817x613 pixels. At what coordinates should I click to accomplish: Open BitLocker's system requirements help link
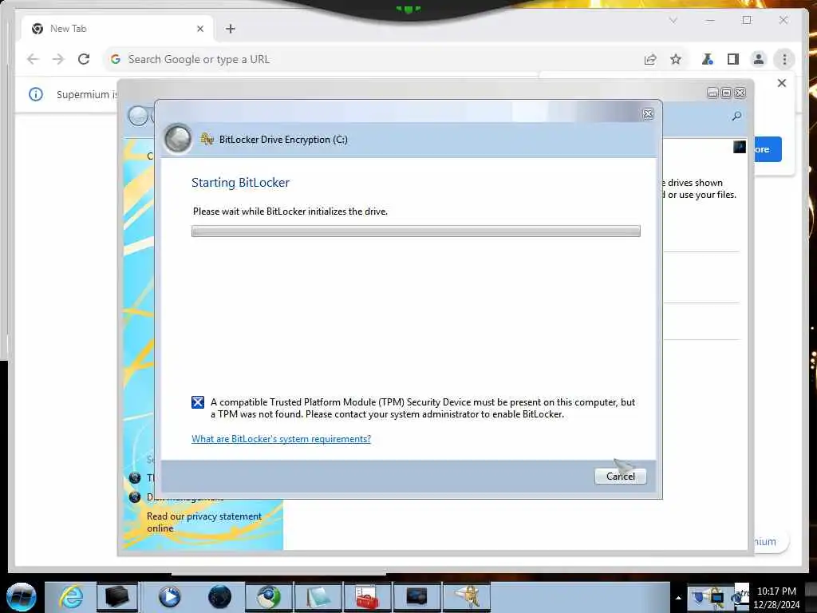(x=281, y=439)
